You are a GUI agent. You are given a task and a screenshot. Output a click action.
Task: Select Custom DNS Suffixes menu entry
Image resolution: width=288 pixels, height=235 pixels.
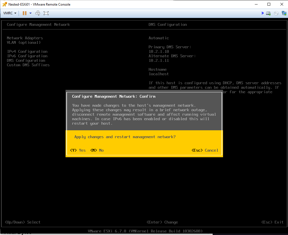(x=28, y=65)
